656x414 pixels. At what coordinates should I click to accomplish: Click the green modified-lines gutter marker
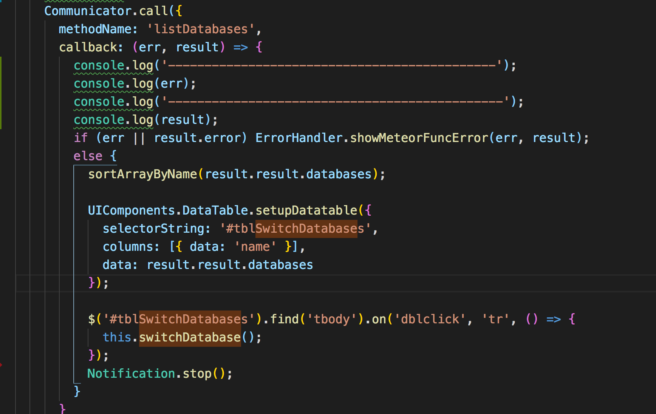2,93
